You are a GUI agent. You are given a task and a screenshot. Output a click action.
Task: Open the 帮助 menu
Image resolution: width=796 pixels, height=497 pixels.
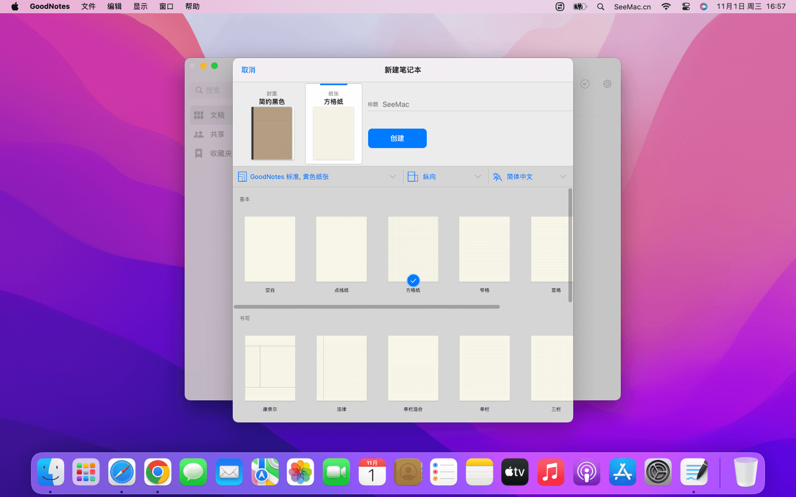192,7
